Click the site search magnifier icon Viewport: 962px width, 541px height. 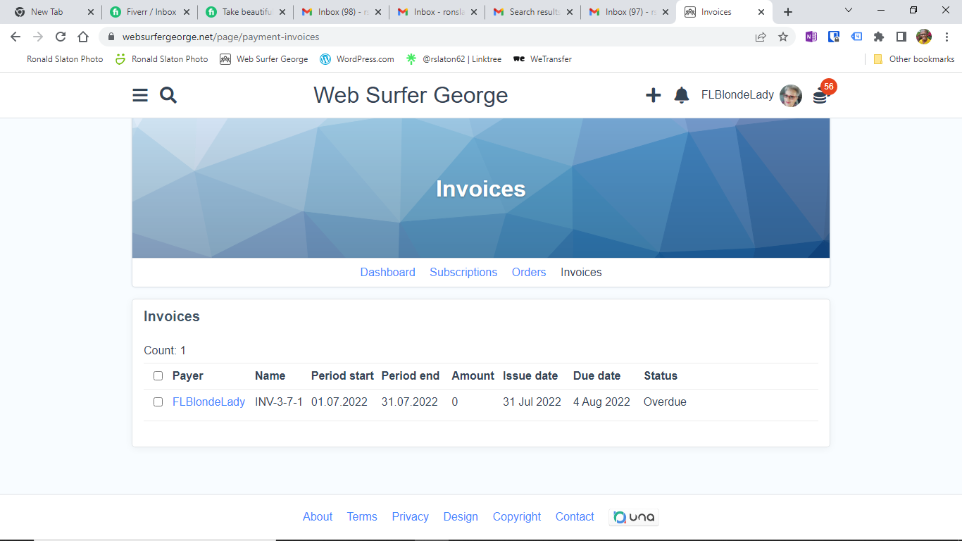(168, 95)
